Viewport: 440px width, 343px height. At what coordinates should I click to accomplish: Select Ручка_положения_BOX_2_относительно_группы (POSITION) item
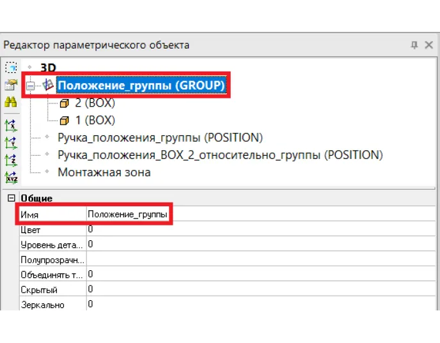[220, 155]
